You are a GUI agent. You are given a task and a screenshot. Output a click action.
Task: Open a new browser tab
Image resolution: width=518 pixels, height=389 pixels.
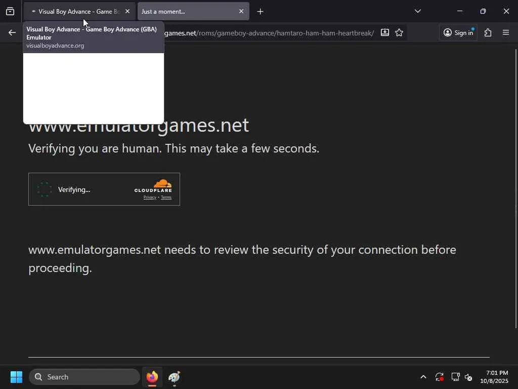coord(261,12)
